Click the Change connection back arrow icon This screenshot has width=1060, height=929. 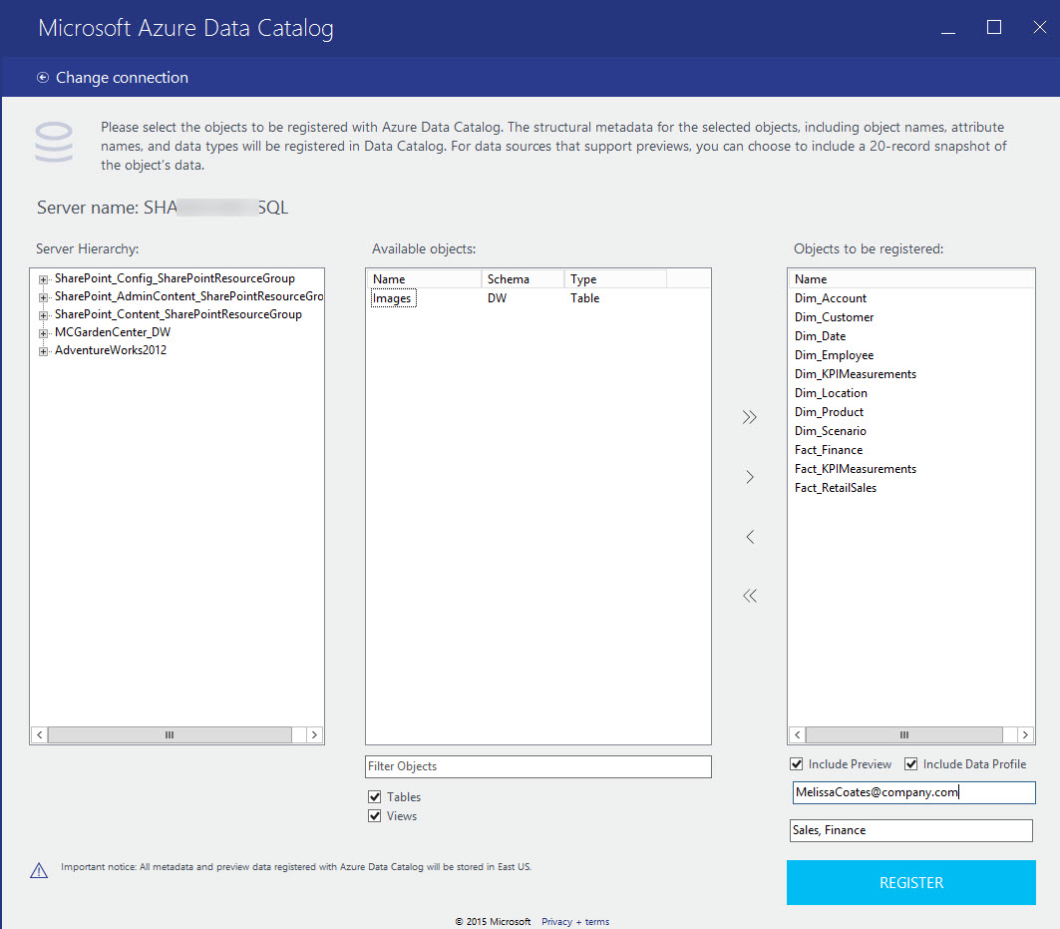[x=43, y=78]
